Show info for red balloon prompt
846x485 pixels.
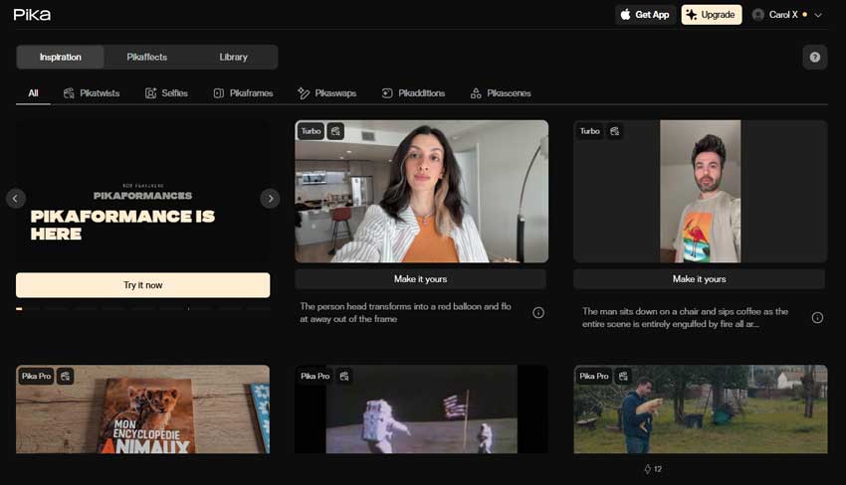[x=538, y=312]
